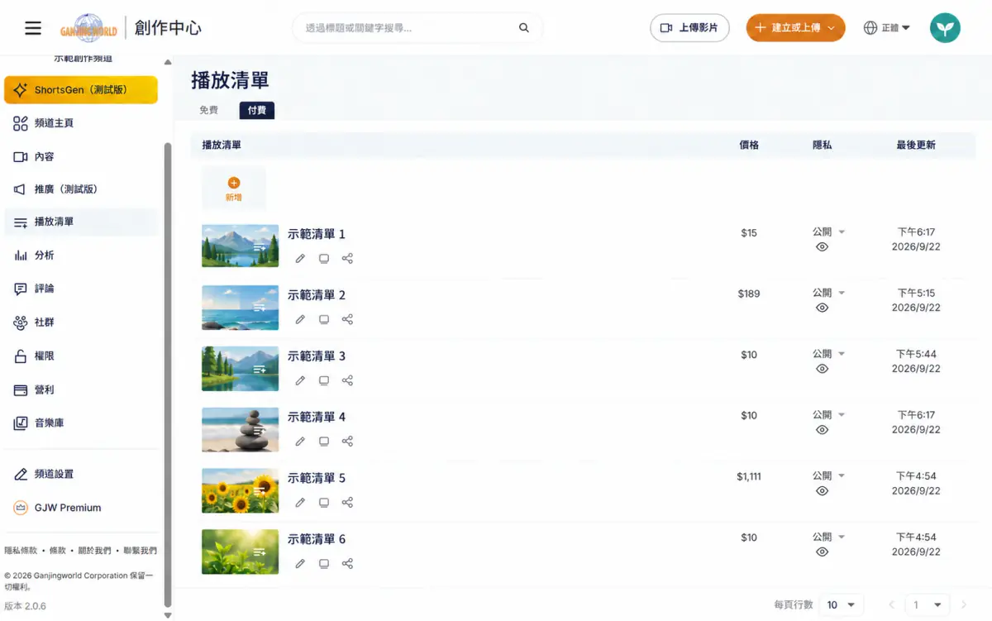Open the sunflower thumbnail of 示範清單 5
Image resolution: width=992 pixels, height=621 pixels.
240,490
